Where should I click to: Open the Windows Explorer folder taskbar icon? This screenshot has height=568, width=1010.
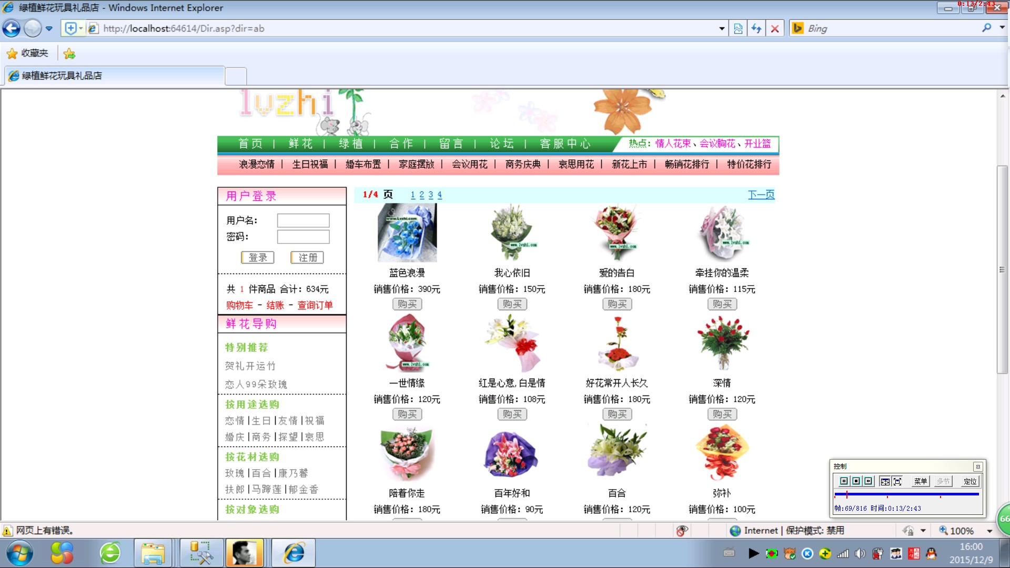click(153, 553)
